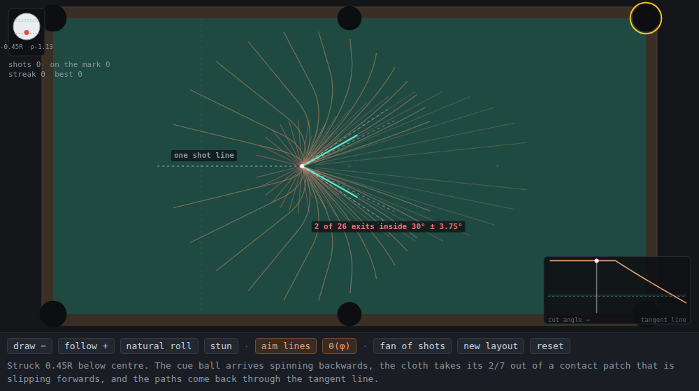Click the bottom middle side pocket

pyautogui.click(x=349, y=314)
